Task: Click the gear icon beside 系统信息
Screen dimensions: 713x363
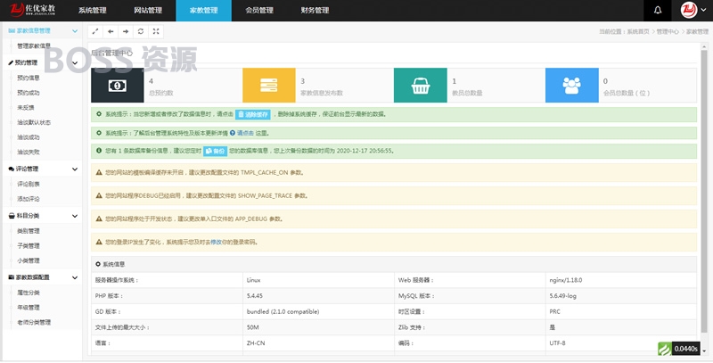Action: pos(98,264)
